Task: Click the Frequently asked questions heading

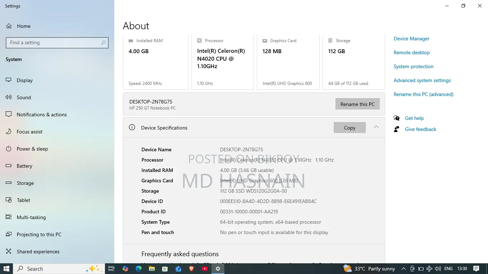Action: [x=180, y=254]
